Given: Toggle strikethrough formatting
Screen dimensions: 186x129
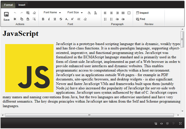Looking at the screenshot, I should 61,19.
